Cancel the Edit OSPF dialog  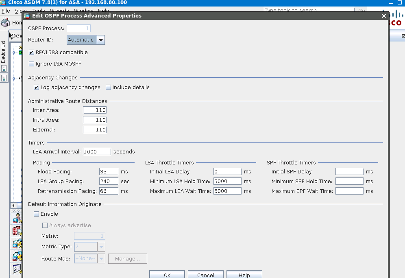206,275
